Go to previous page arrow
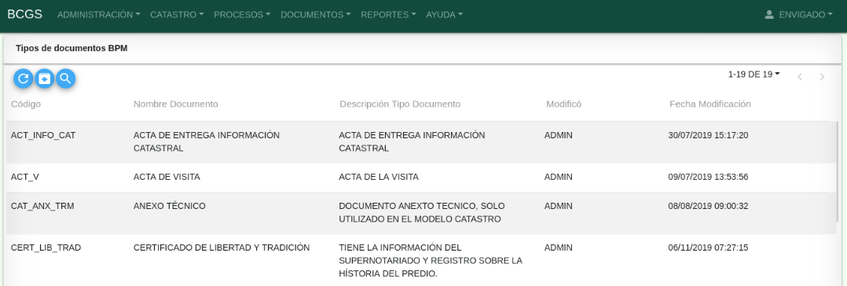Viewport: 847px width, 286px height. (800, 77)
